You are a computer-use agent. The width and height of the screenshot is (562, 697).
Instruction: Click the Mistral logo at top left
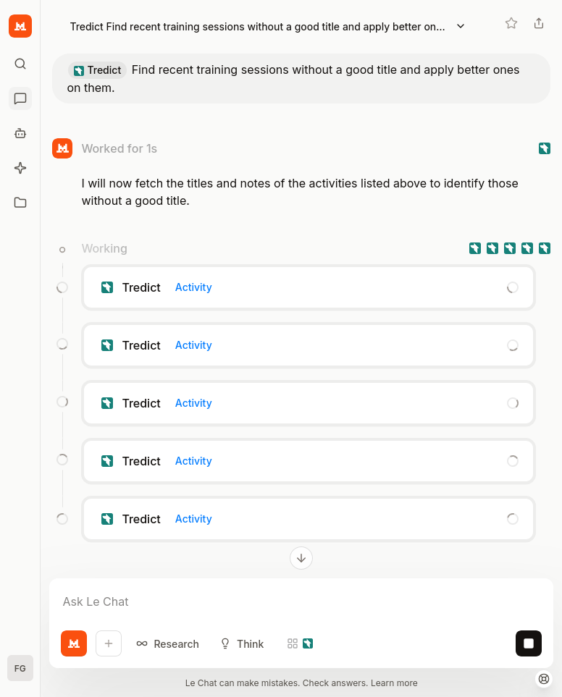click(x=20, y=26)
